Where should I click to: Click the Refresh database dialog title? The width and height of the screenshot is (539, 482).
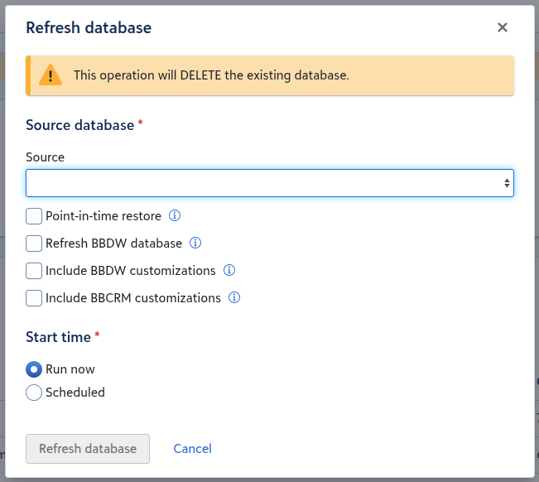tap(89, 27)
